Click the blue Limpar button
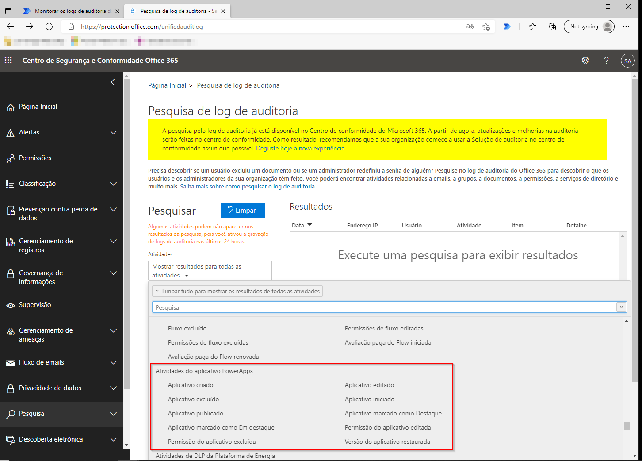The height and width of the screenshot is (461, 642). 243,210
